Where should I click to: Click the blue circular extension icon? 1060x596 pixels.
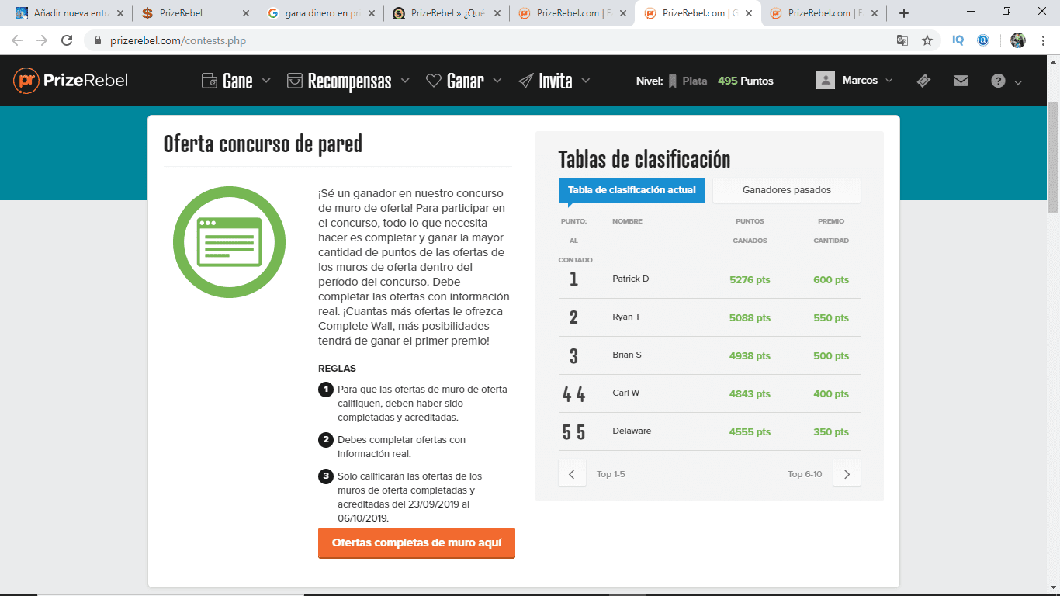[x=983, y=40]
